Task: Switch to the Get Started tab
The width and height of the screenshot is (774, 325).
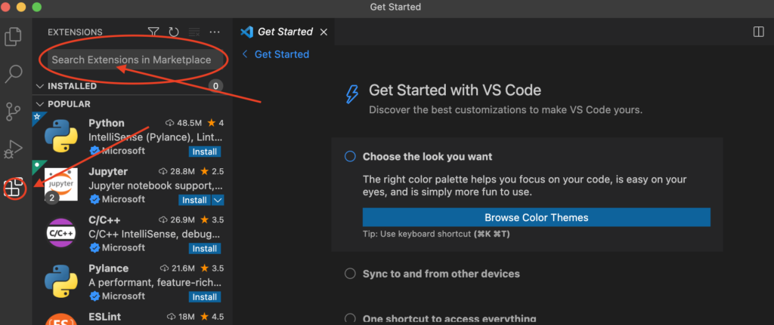Action: (x=284, y=32)
